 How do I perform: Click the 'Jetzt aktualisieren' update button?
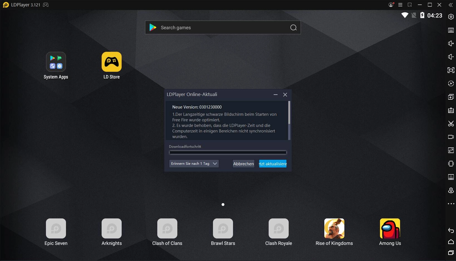273,164
